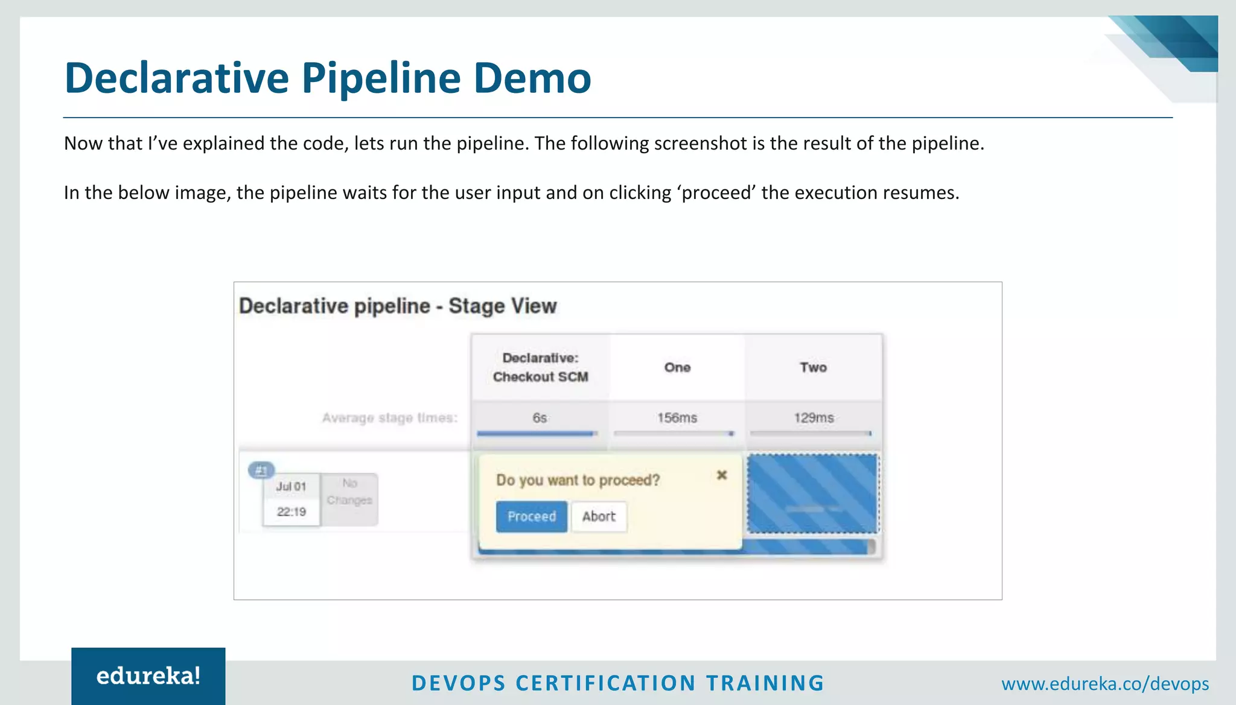Viewport: 1236px width, 705px height.
Task: Select the striped in-progress stage cell under Two
Action: point(813,494)
